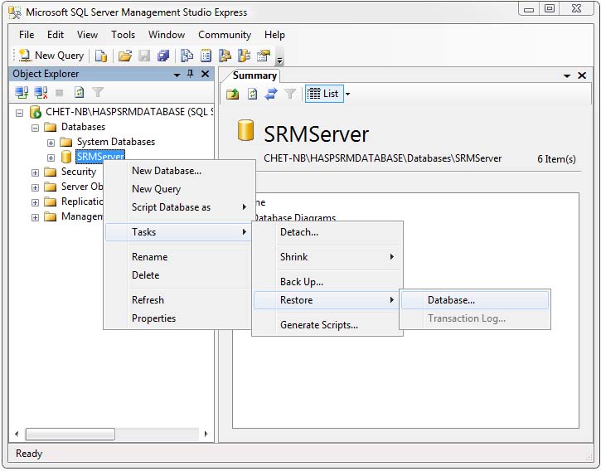Viewport: 601px width, 471px height.
Task: Click the Object Explorer toolbar icon
Action: (x=225, y=56)
